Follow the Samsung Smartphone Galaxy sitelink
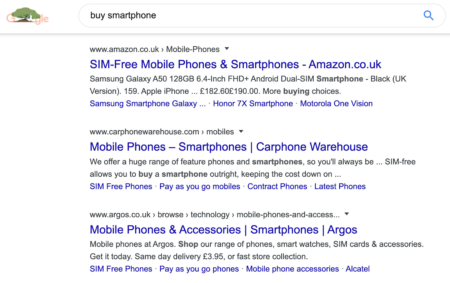Viewport: 450px width, 283px height. (x=148, y=104)
